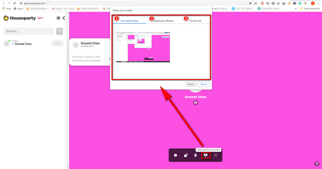The image size is (322, 169).
Task: Click Oswald Chen's avatar in friends list
Action: (7, 43)
